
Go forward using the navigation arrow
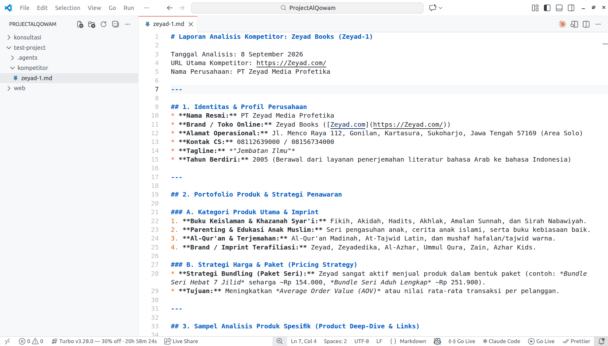[182, 8]
